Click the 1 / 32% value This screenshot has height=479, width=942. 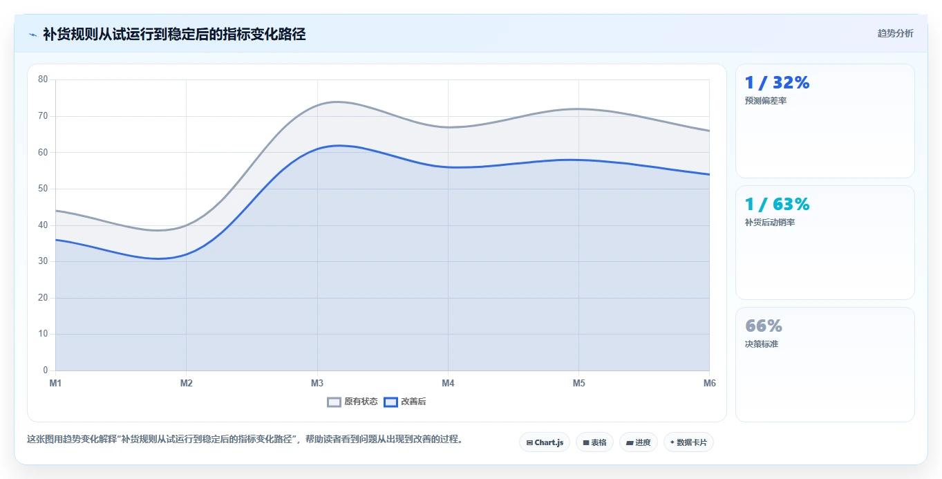(x=777, y=83)
